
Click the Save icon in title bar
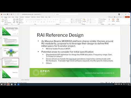(x=11, y=14)
